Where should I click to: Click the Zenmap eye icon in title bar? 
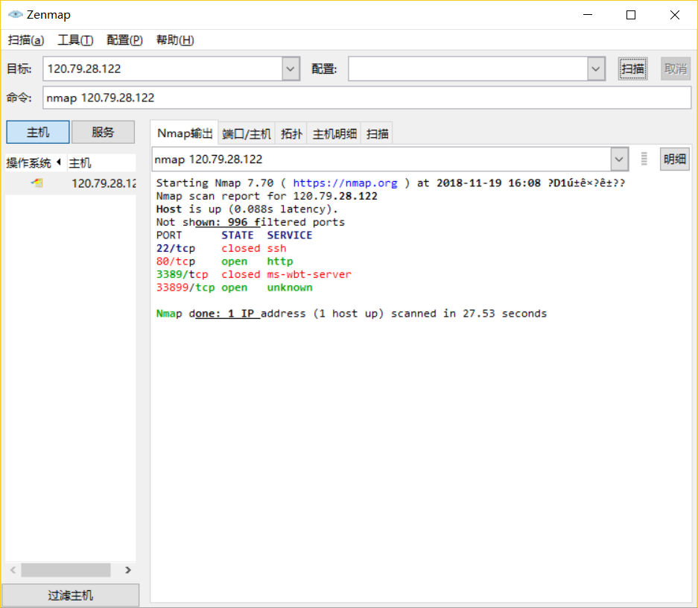click(15, 14)
